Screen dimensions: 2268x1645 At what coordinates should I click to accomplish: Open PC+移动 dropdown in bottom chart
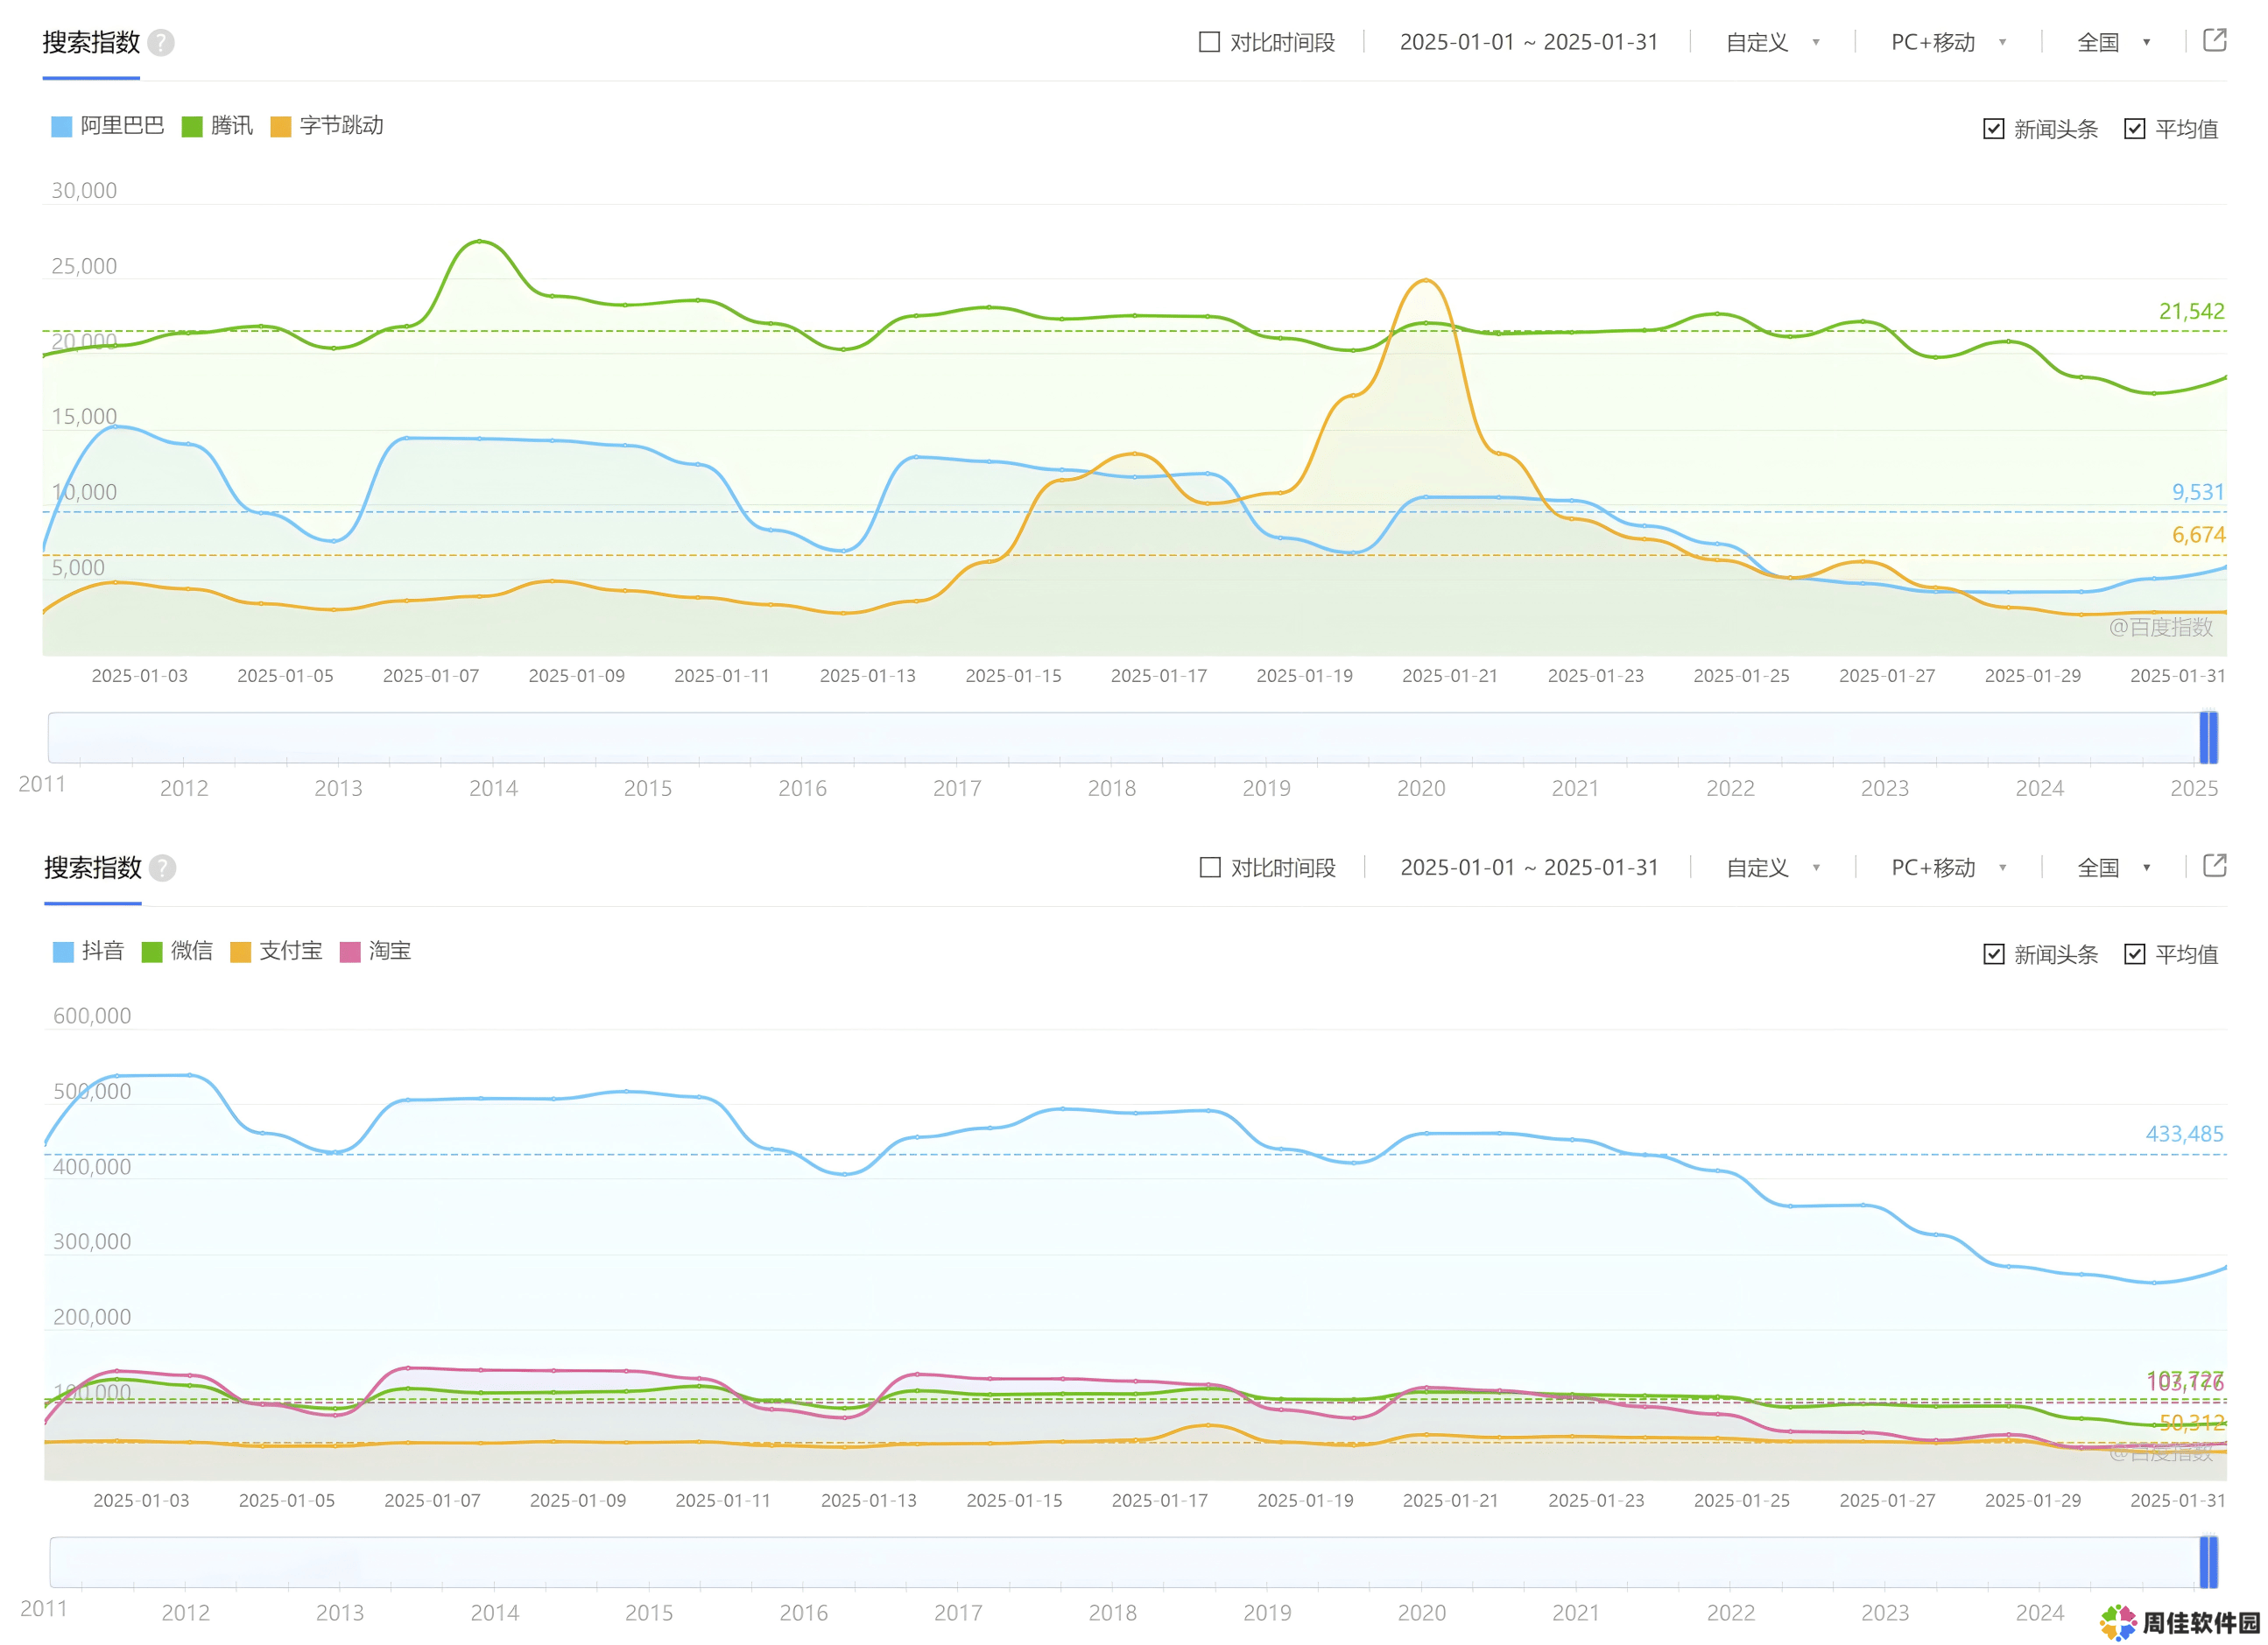1948,867
